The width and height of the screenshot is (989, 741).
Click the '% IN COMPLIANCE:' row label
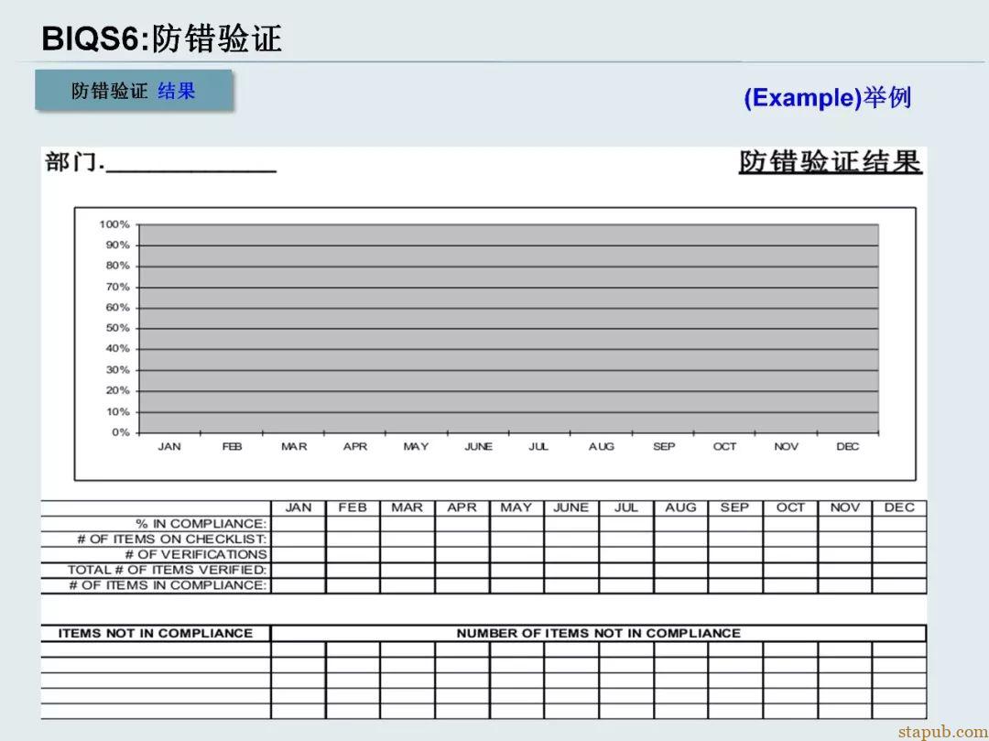[201, 523]
